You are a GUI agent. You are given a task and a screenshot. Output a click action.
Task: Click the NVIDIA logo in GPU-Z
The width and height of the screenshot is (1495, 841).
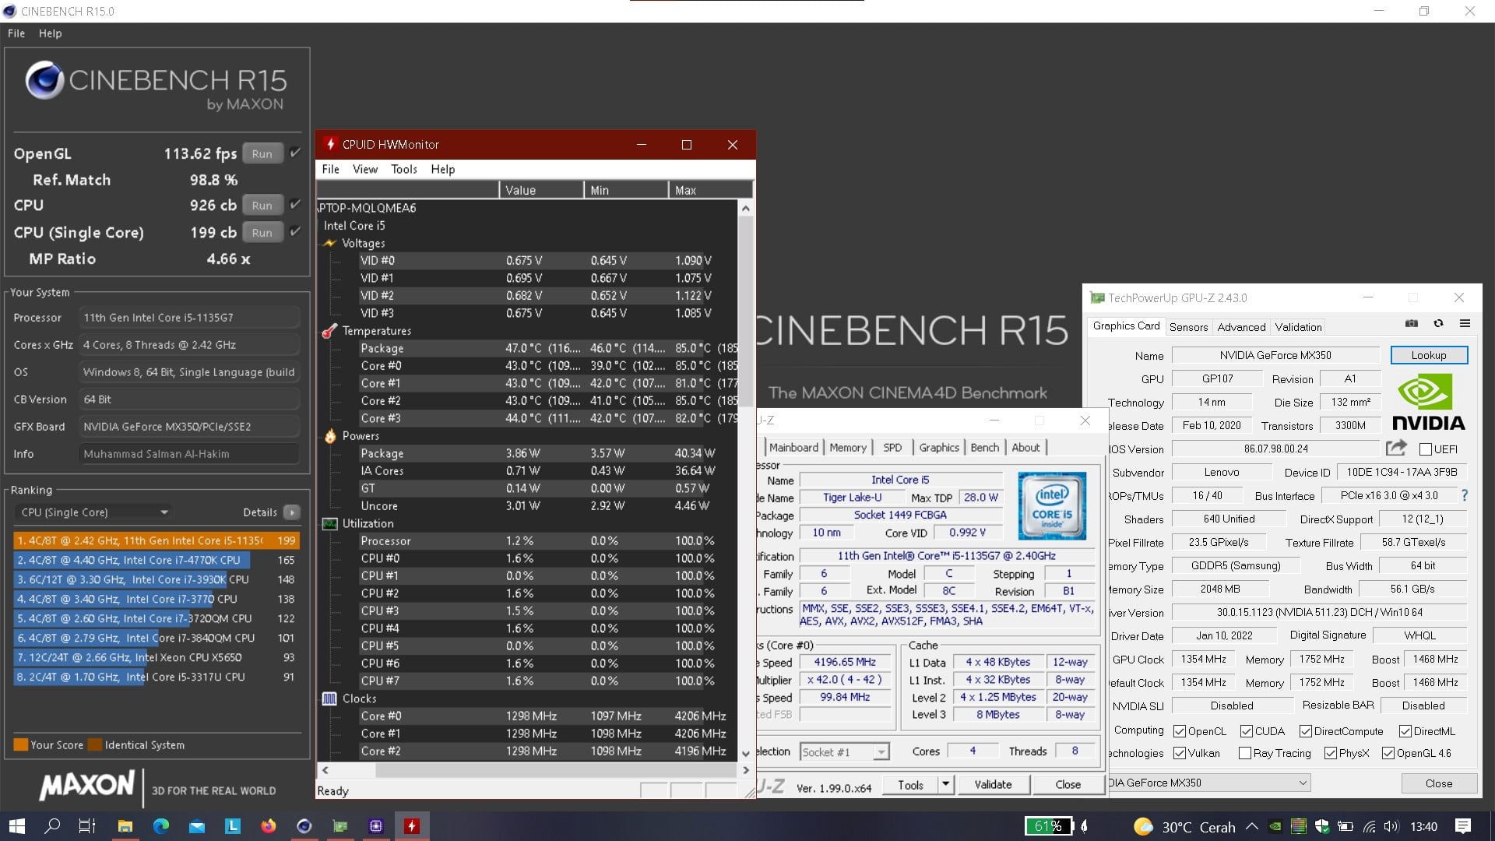click(x=1428, y=402)
